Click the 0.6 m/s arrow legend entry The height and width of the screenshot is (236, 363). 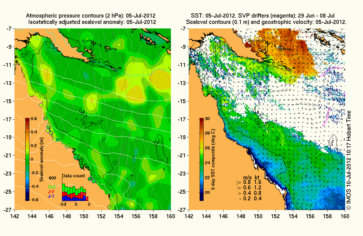tap(243, 188)
